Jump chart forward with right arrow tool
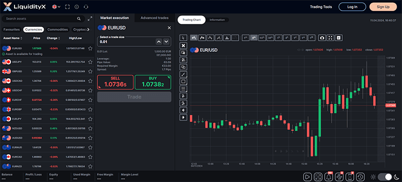 tap(183, 118)
